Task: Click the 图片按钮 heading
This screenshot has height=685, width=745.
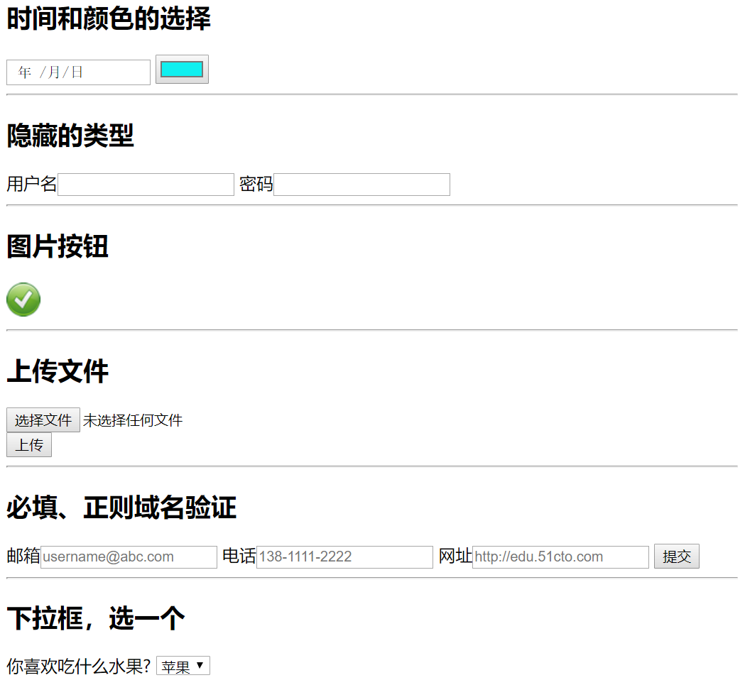Action: pyautogui.click(x=58, y=247)
